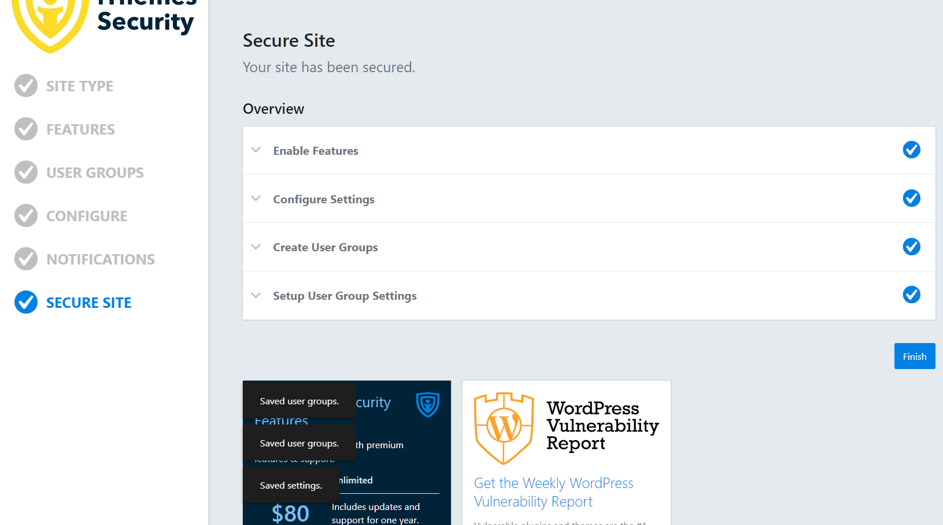The height and width of the screenshot is (525, 943).
Task: Click the Configure step checkmark icon
Action: click(26, 215)
